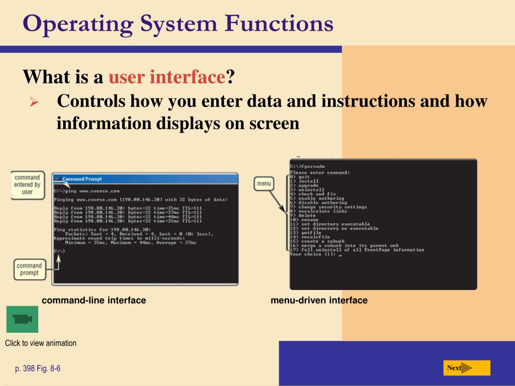Click menu option "6) disable authoring"

pyautogui.click(x=318, y=202)
